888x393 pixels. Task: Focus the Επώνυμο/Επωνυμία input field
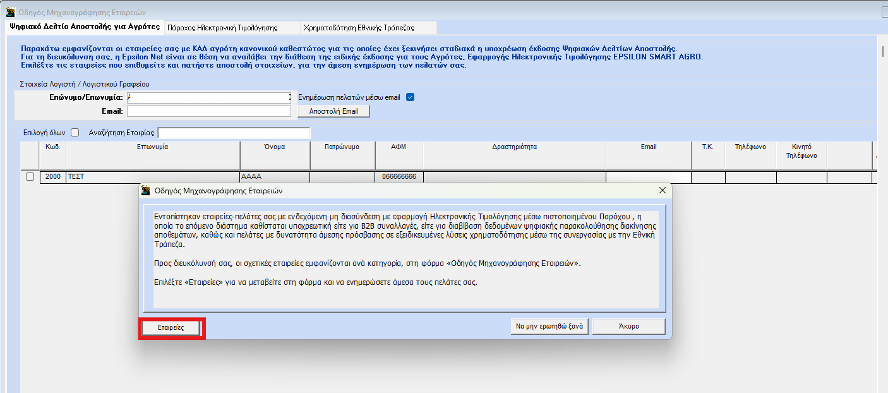208,97
